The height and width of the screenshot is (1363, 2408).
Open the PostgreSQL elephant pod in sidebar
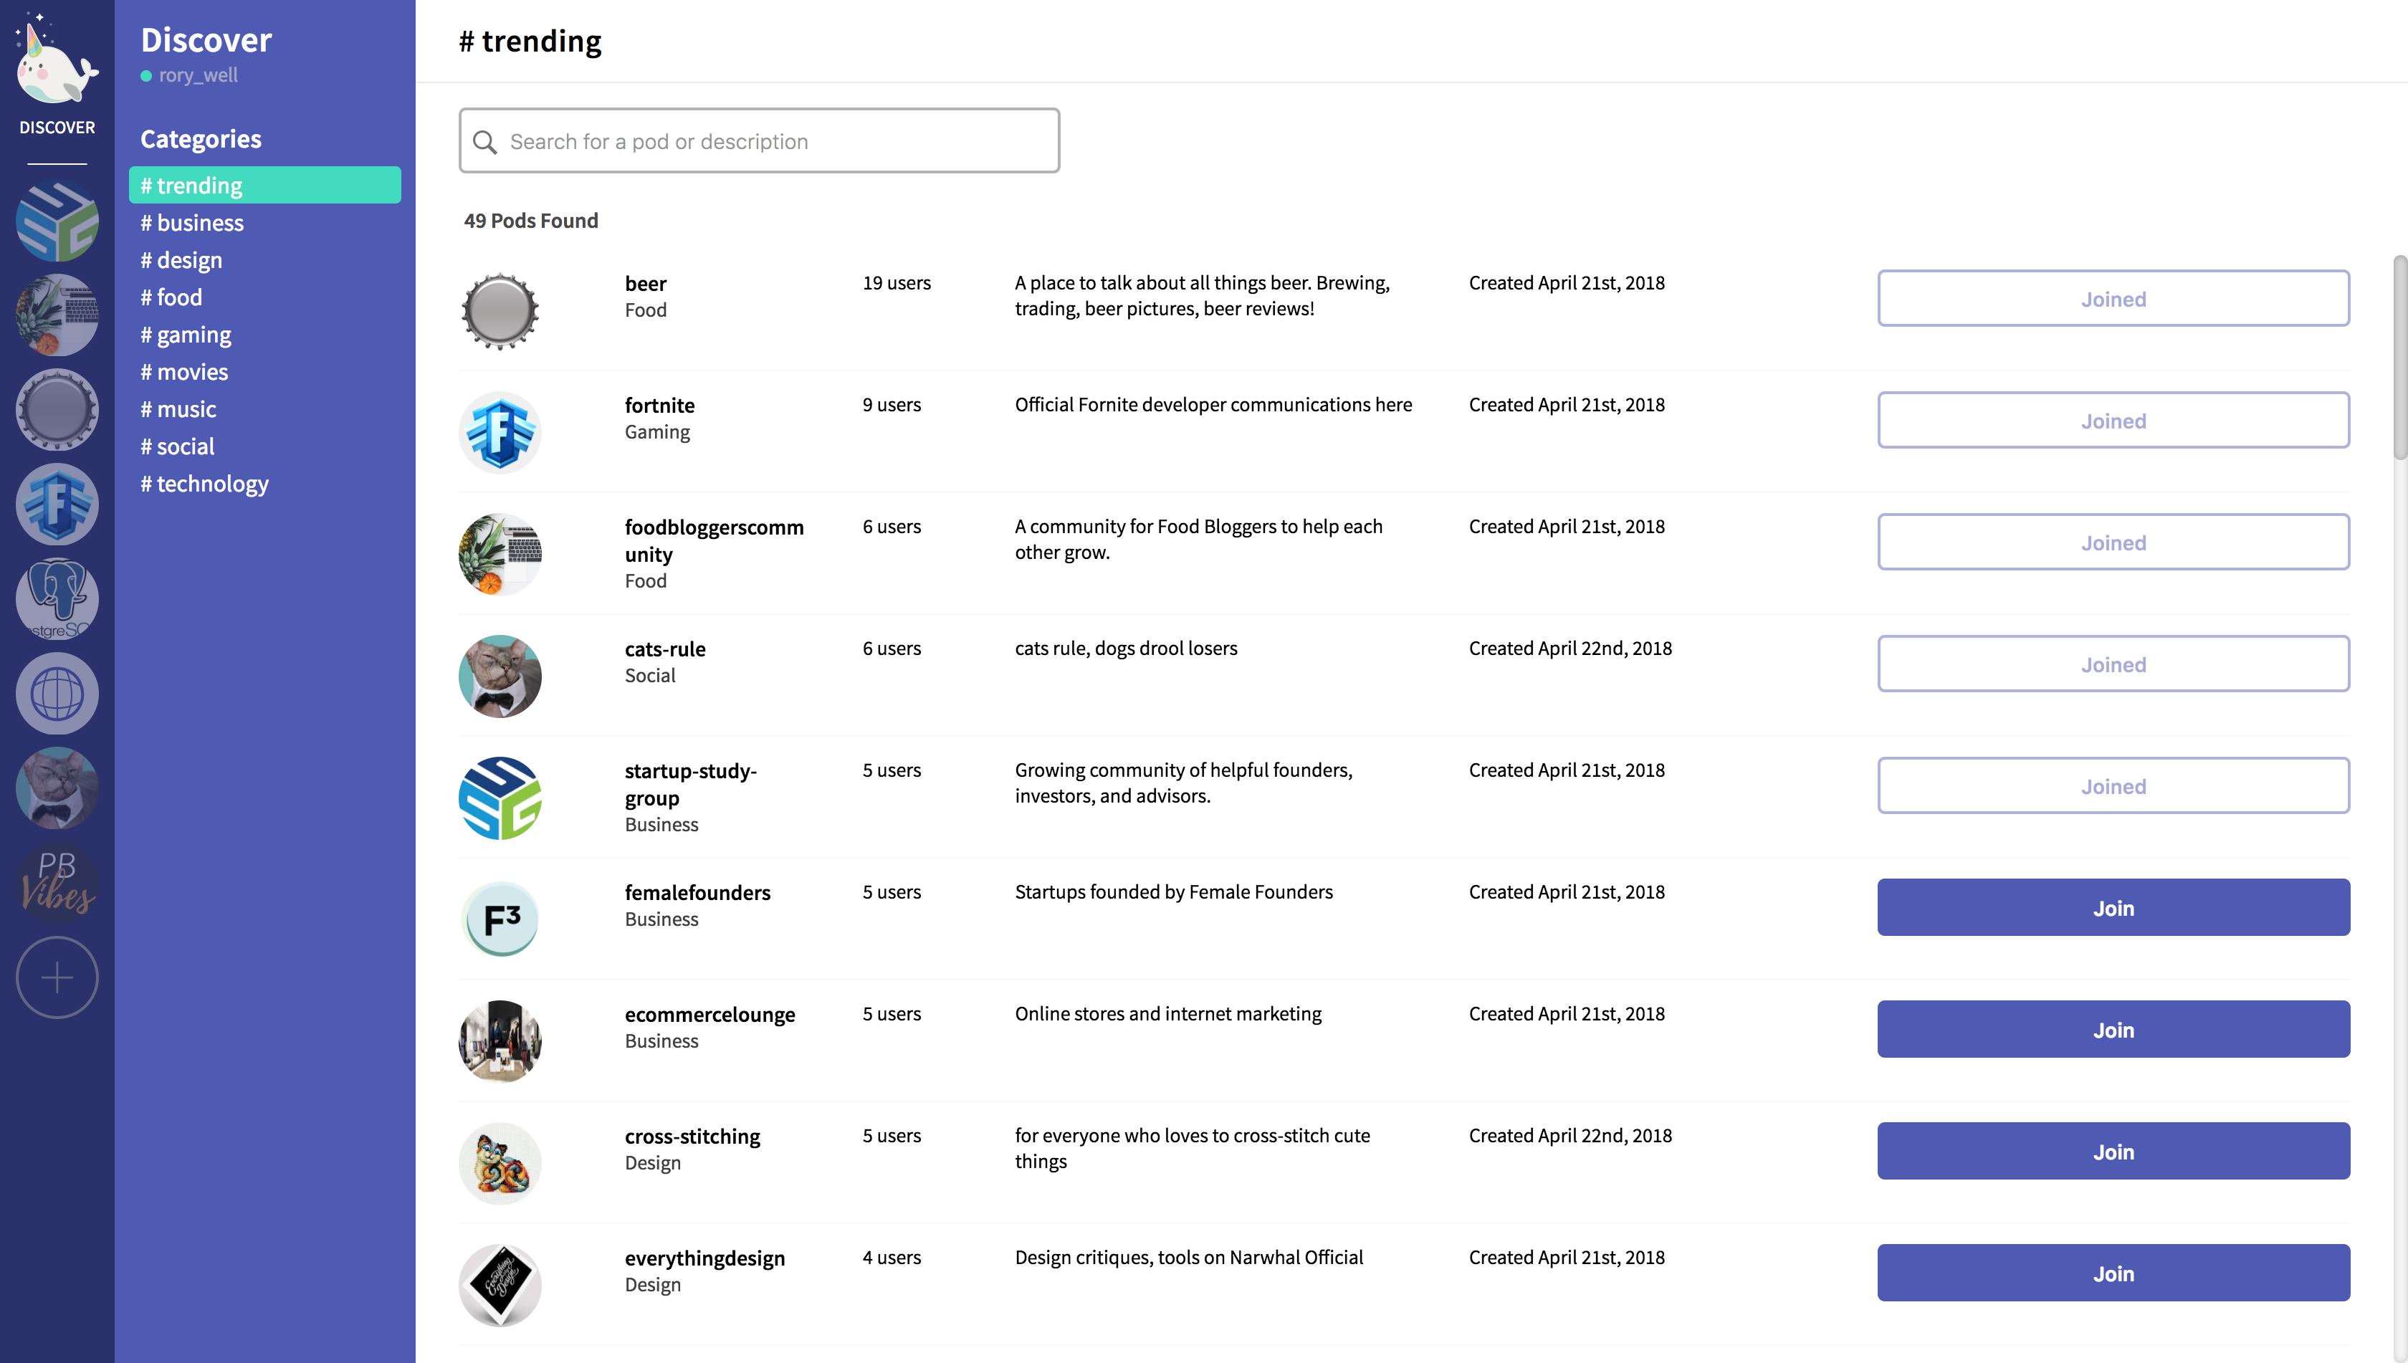56,599
